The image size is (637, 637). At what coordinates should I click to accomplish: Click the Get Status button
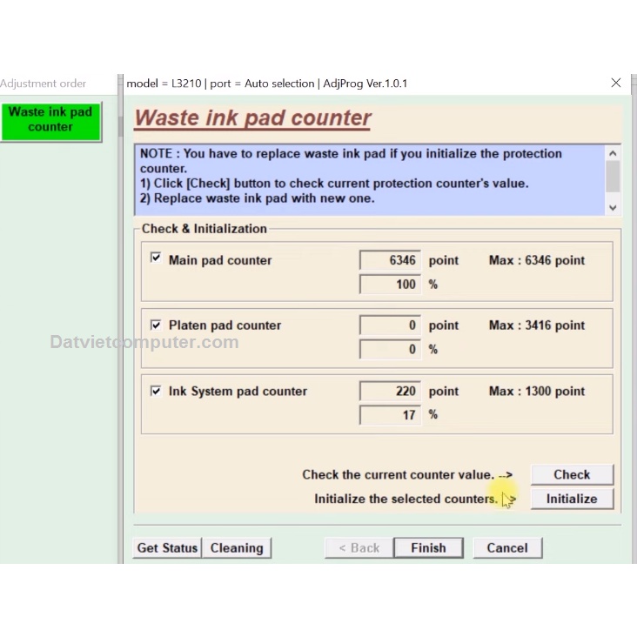pos(167,547)
